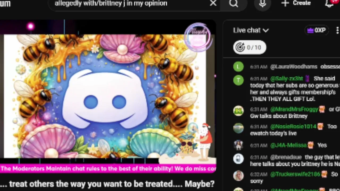Click the @Sally-zx3ht mention
The image size is (340, 191).
coord(286,79)
